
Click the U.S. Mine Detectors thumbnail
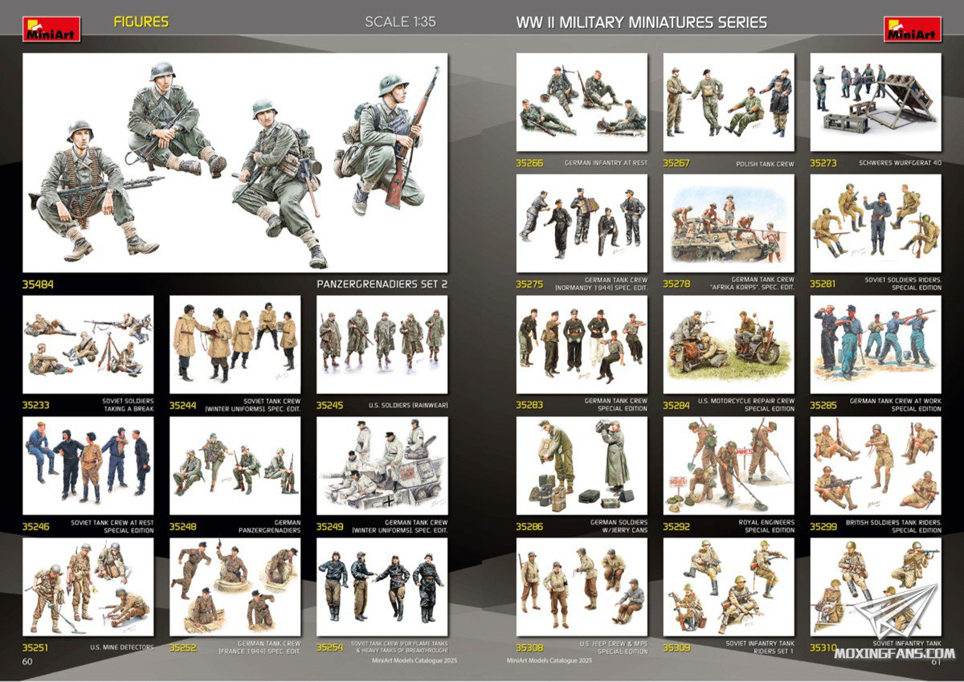tap(88, 587)
